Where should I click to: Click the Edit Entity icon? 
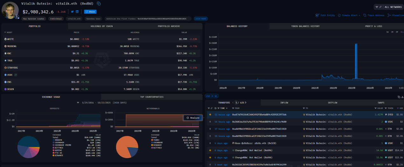point(317,15)
